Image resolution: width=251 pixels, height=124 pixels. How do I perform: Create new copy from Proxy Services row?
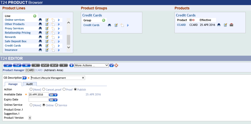[53, 28]
